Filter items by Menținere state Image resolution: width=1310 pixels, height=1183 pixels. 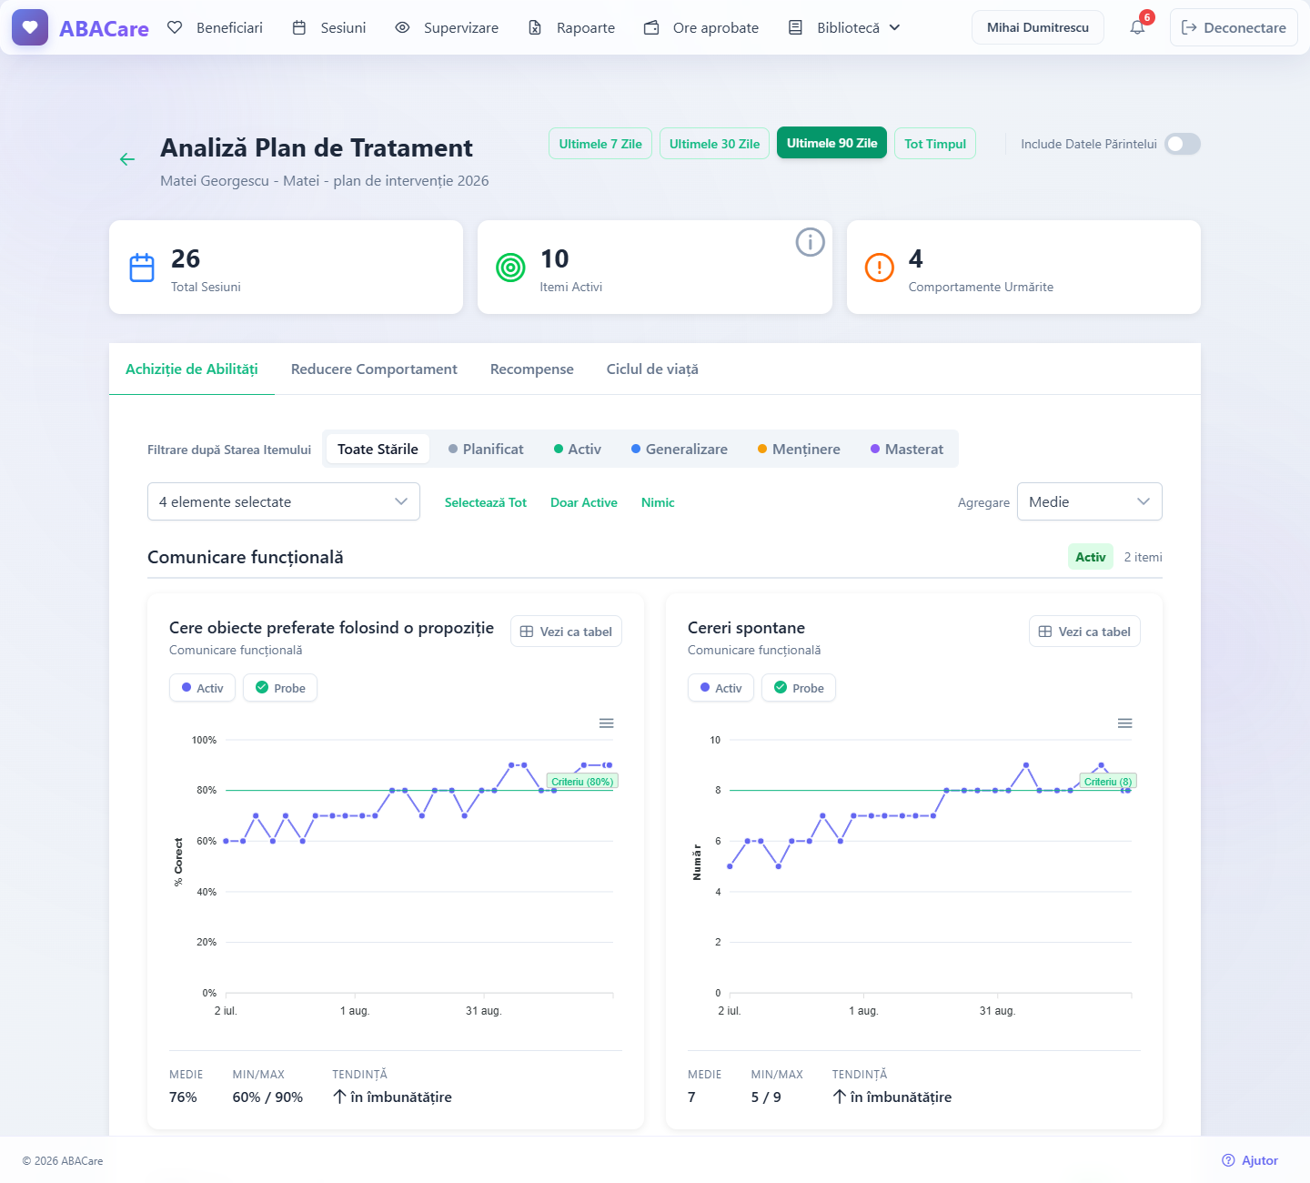(x=799, y=449)
